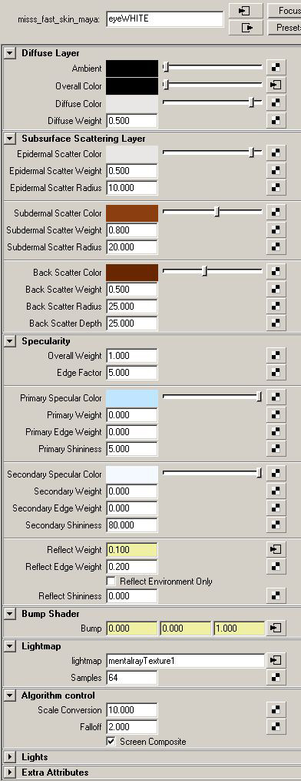The height and width of the screenshot is (781, 301).
Task: Collapse the Diffuse Layer section
Action: tap(10, 53)
